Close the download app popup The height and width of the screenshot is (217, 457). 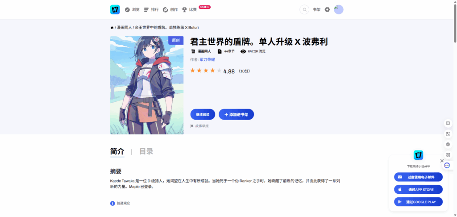[442, 161]
